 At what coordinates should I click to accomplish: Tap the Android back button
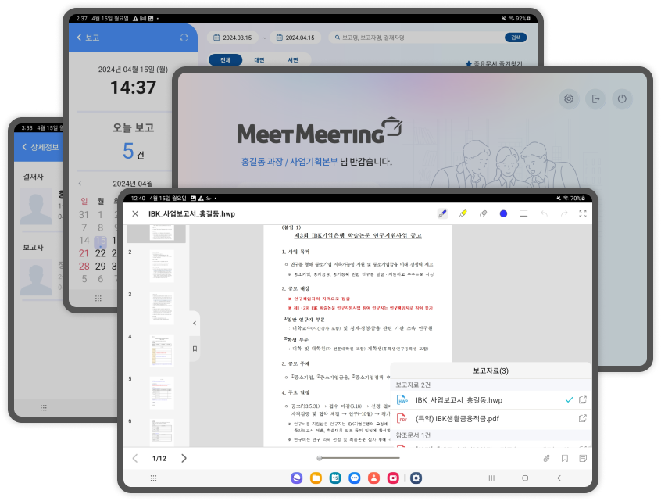tap(559, 478)
